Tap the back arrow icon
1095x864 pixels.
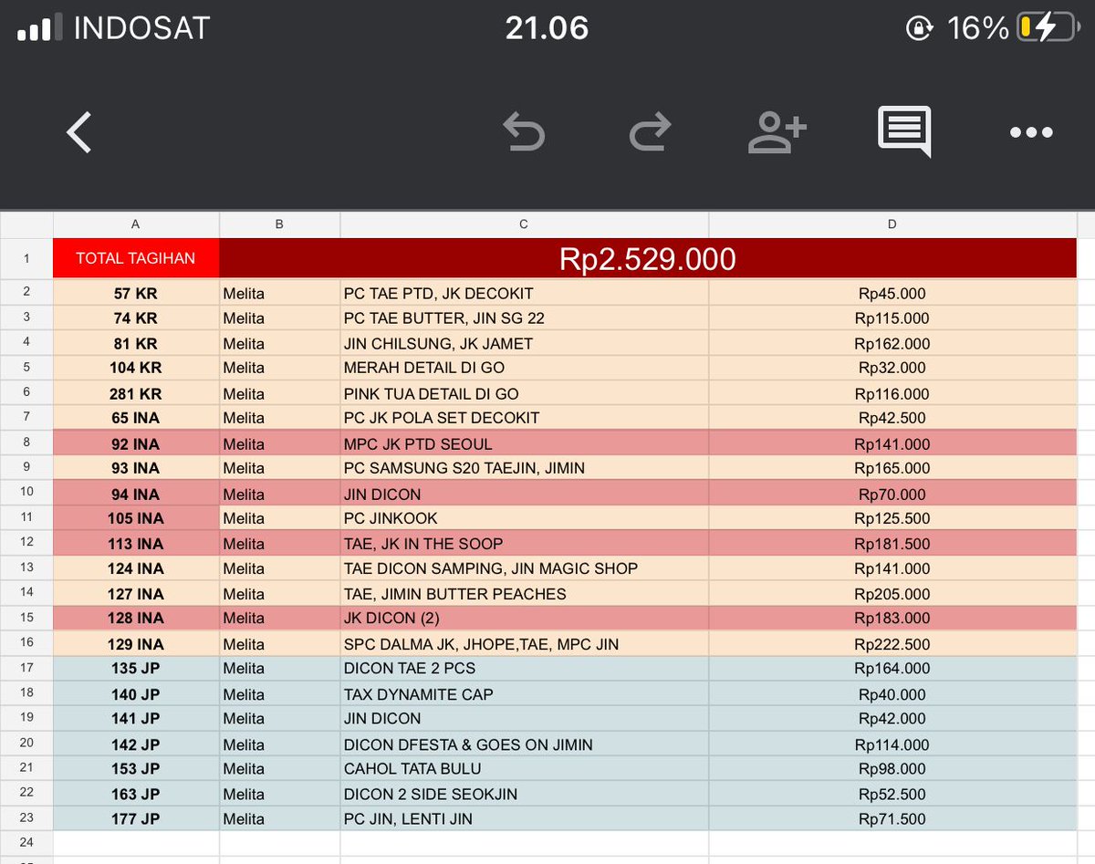[79, 132]
